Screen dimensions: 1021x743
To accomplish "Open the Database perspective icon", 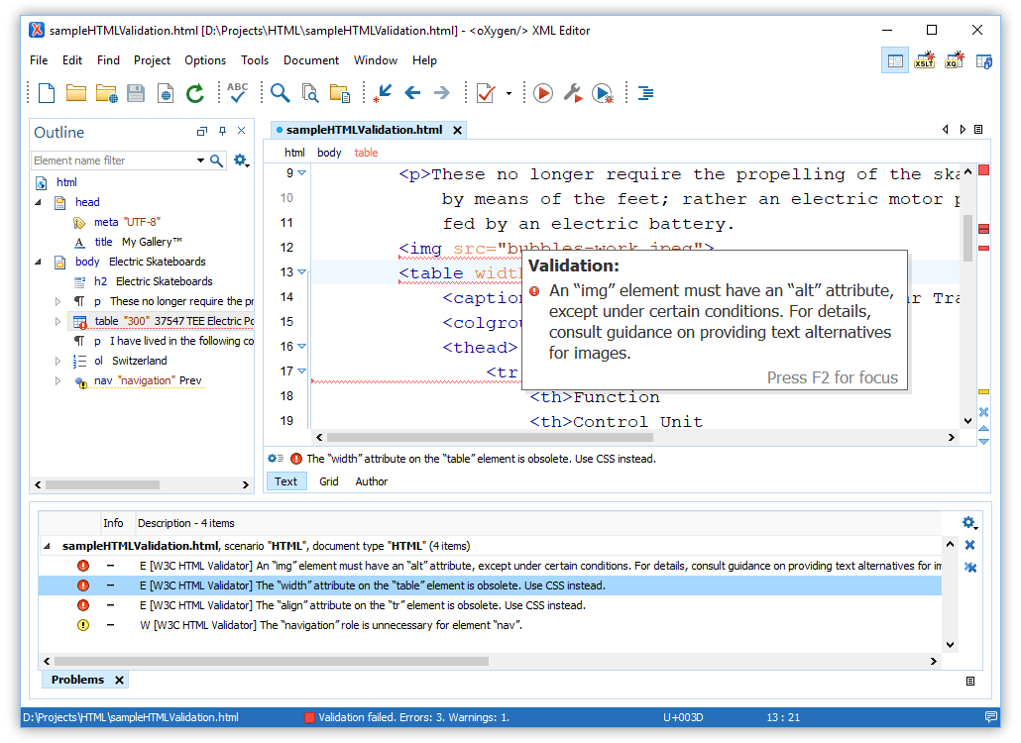I will (984, 61).
